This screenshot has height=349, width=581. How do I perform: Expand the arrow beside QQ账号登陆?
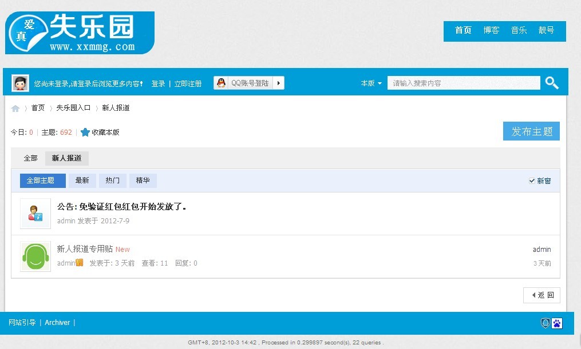click(279, 83)
